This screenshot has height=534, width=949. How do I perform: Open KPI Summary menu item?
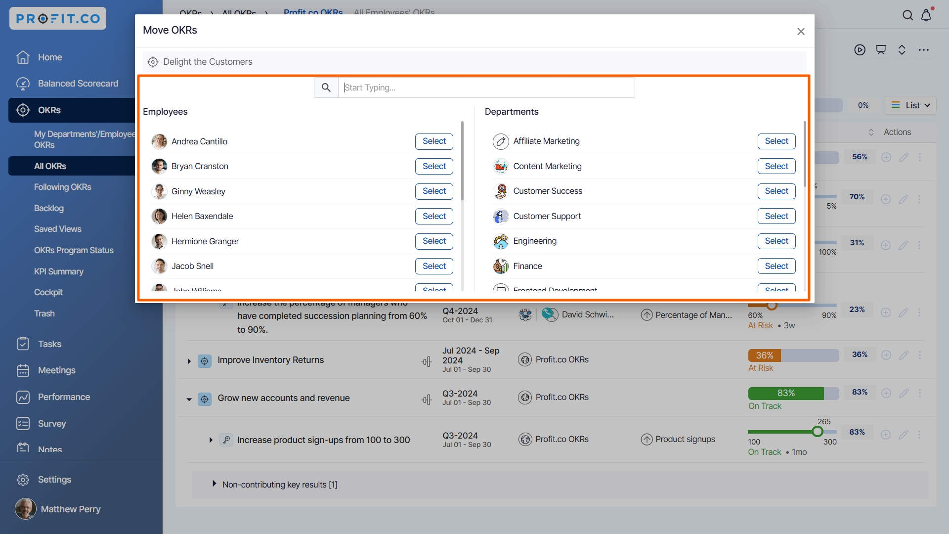(x=58, y=271)
